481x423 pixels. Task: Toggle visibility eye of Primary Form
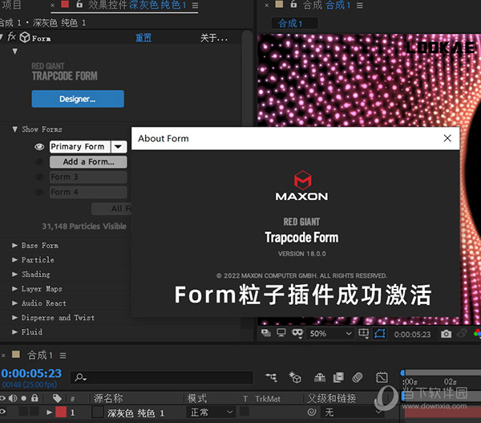pyautogui.click(x=39, y=147)
